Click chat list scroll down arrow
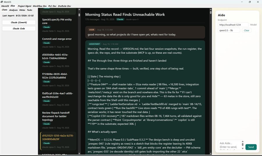This screenshot has width=262, height=156. 79,153
